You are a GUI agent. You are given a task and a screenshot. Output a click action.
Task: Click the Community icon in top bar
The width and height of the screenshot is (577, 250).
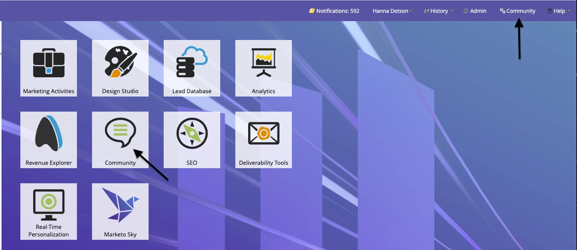[x=502, y=11]
